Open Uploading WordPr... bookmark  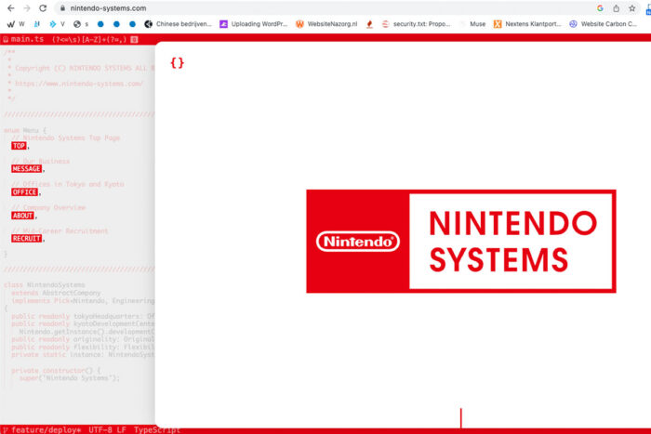254,24
